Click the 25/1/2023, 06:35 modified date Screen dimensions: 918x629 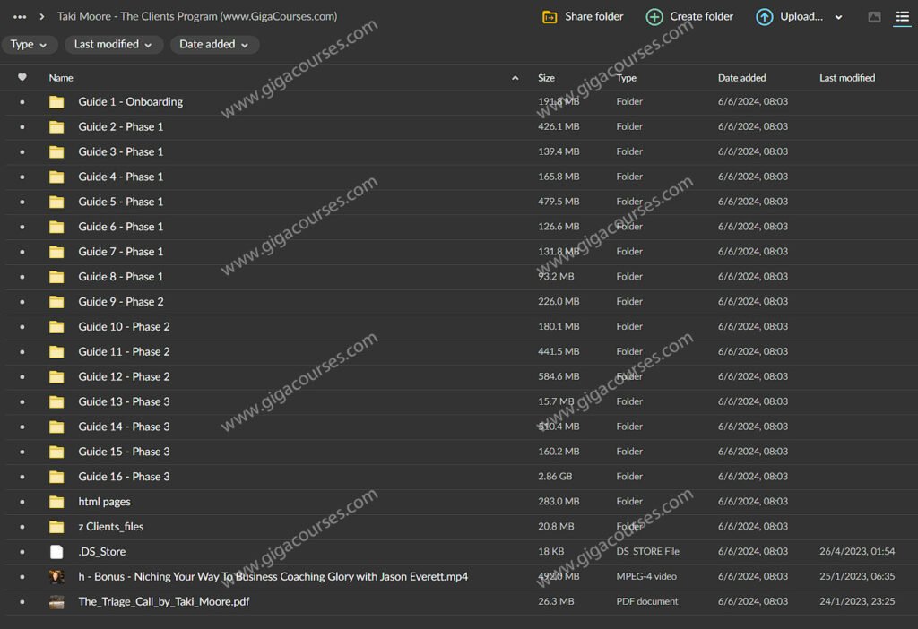pyautogui.click(x=857, y=577)
